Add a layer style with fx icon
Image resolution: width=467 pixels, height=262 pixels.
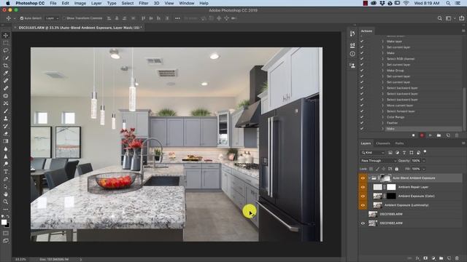[x=417, y=258]
